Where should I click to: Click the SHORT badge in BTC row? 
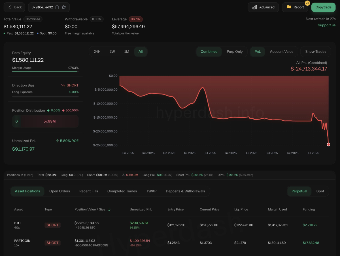(x=52, y=225)
